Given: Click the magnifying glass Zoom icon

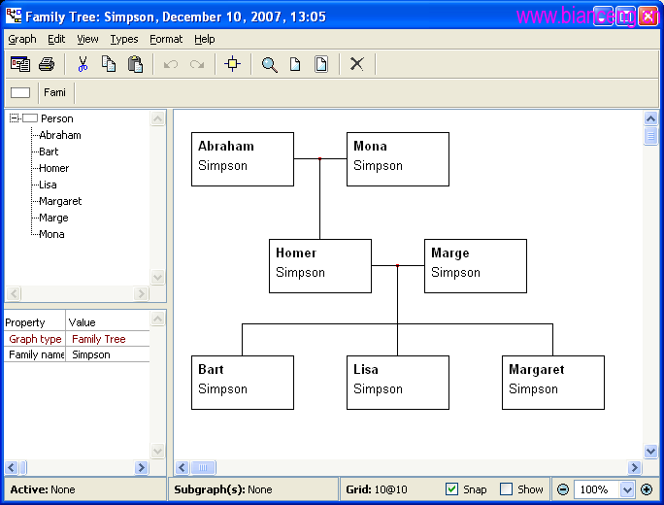Looking at the screenshot, I should click(269, 65).
